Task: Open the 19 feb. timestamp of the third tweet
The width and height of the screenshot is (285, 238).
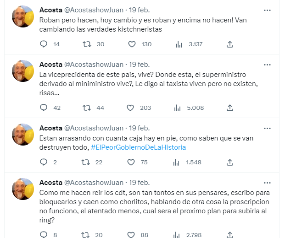Action: pos(139,128)
